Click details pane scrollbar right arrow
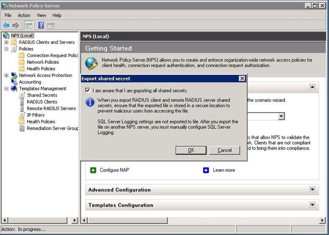Screen dimensions: 329x235 click(322, 220)
